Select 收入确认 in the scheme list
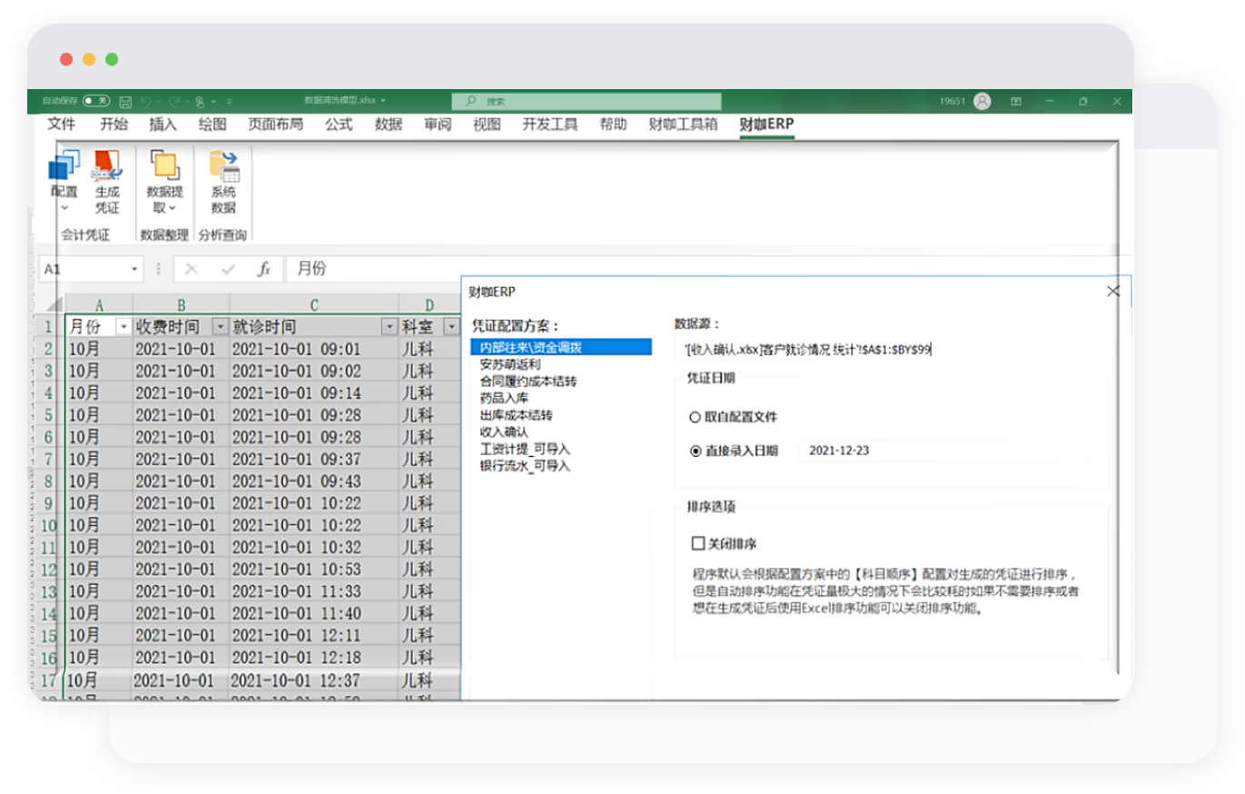1245x794 pixels. [x=504, y=432]
